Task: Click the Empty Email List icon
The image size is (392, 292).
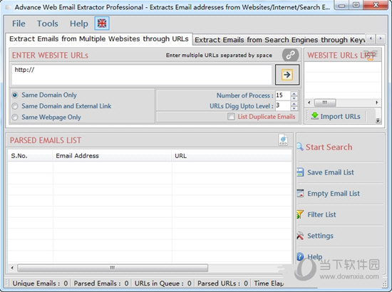Action: 300,193
